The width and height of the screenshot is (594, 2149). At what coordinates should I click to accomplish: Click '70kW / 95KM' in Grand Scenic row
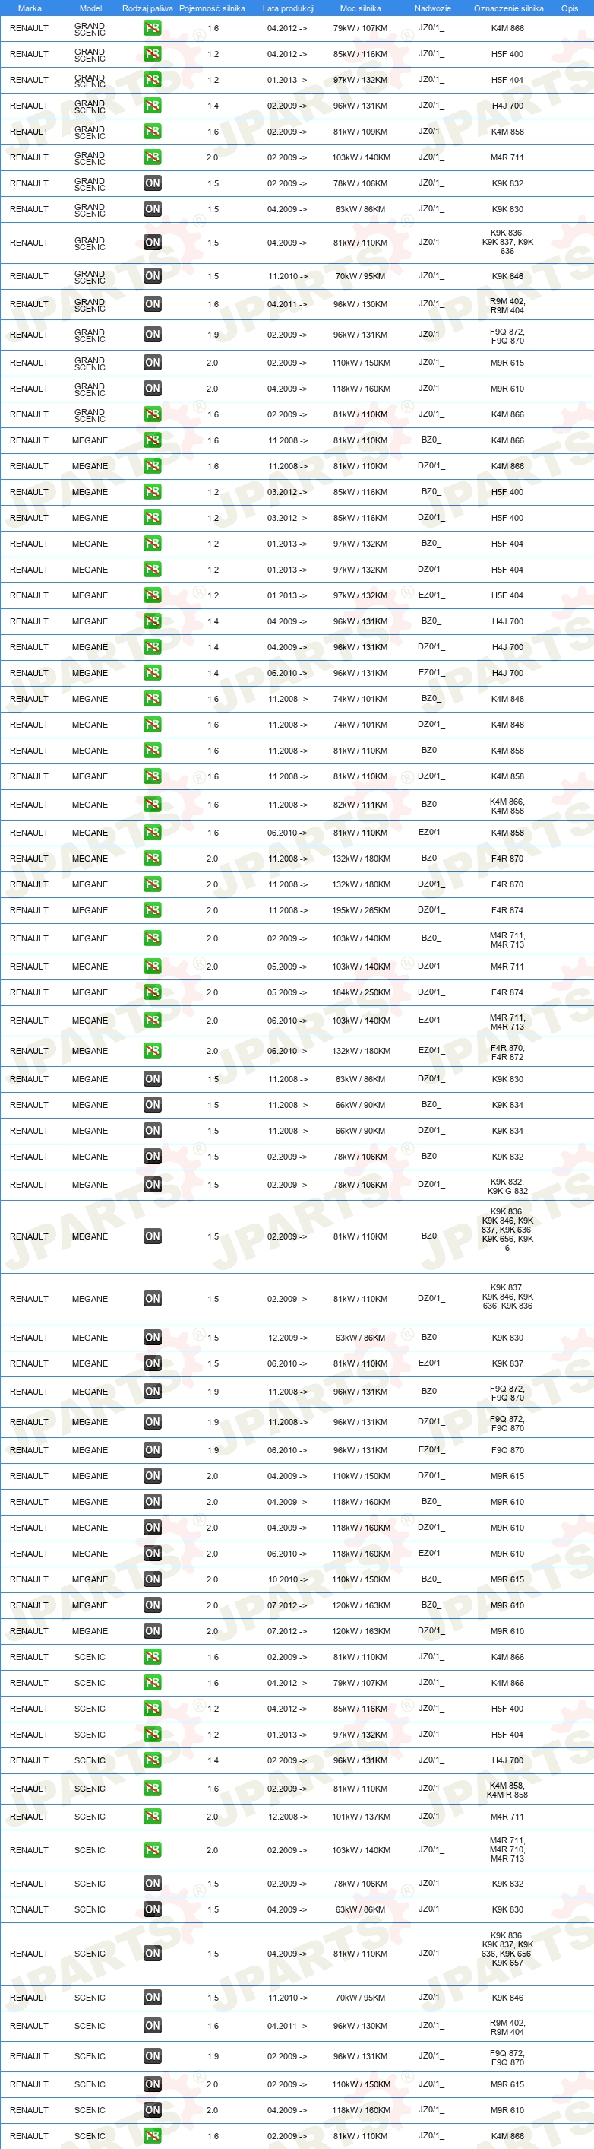click(361, 276)
